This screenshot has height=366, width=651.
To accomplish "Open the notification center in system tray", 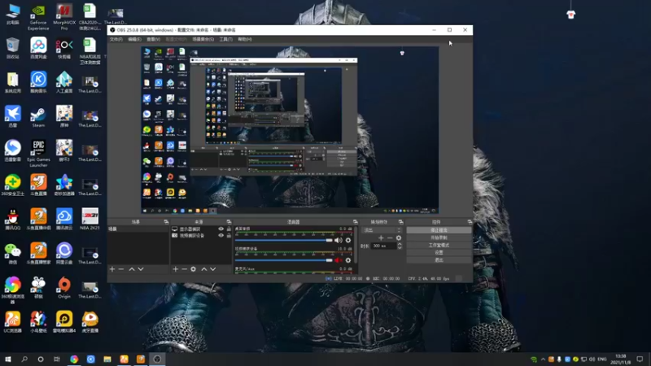I will click(640, 359).
